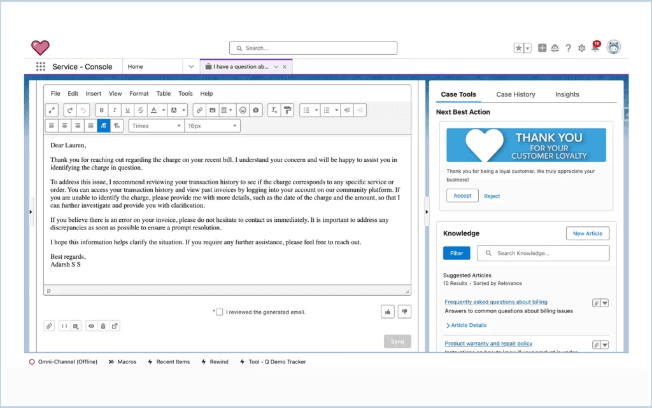
Task: Apply bold formatting in email editor
Action: (x=101, y=110)
